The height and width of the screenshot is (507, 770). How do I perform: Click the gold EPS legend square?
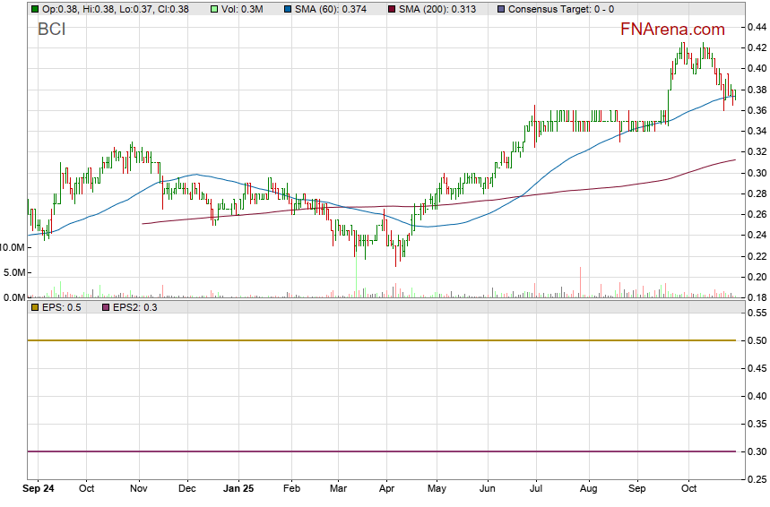pos(35,307)
